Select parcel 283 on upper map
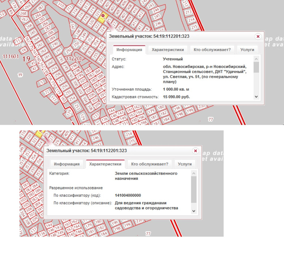Viewport: 284px width, 257px height. click(x=40, y=8)
